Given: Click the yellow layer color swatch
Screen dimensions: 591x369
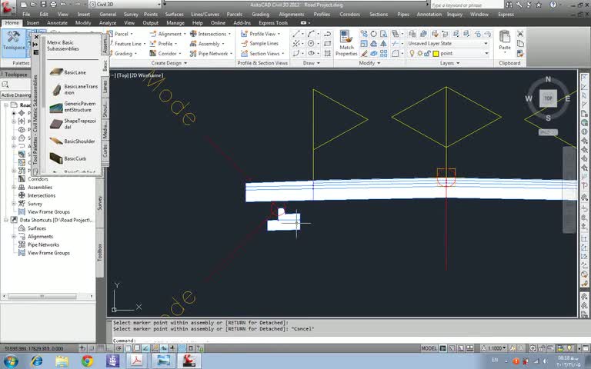Looking at the screenshot, I should pos(436,54).
